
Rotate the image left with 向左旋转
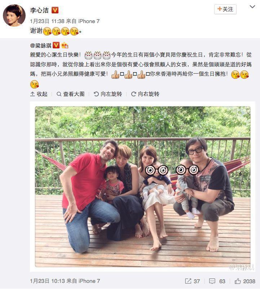pos(108,94)
